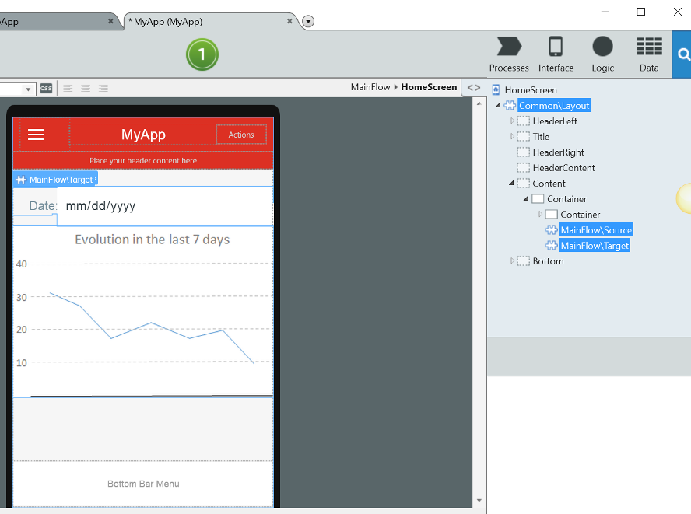
Task: Select the leftmost document tab
Action: (x=47, y=21)
